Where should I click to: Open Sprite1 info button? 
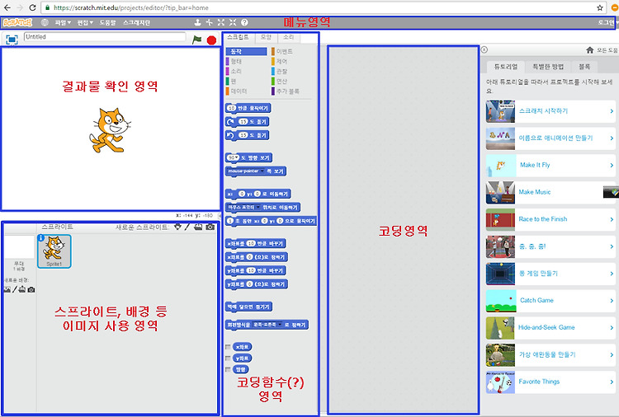[x=40, y=237]
